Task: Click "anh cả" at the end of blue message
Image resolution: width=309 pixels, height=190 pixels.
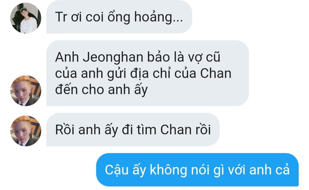Action: click(270, 170)
